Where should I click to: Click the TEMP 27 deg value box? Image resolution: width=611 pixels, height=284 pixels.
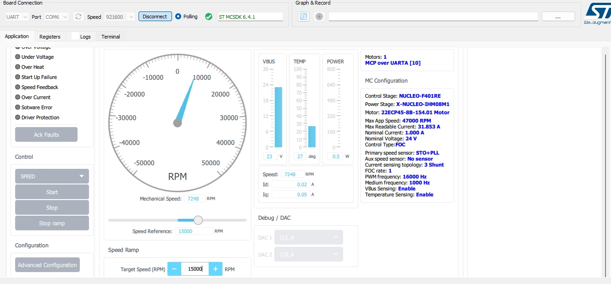coord(300,156)
